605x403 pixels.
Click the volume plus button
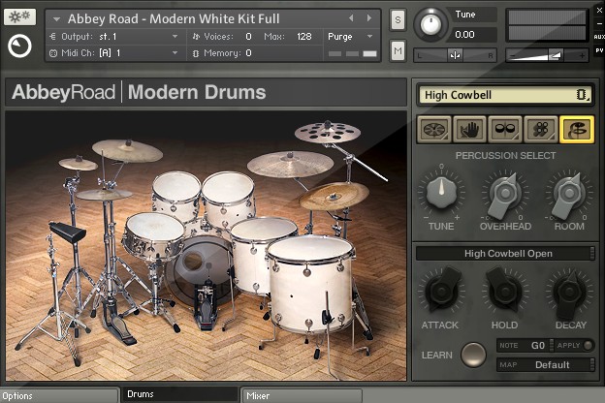(x=582, y=56)
